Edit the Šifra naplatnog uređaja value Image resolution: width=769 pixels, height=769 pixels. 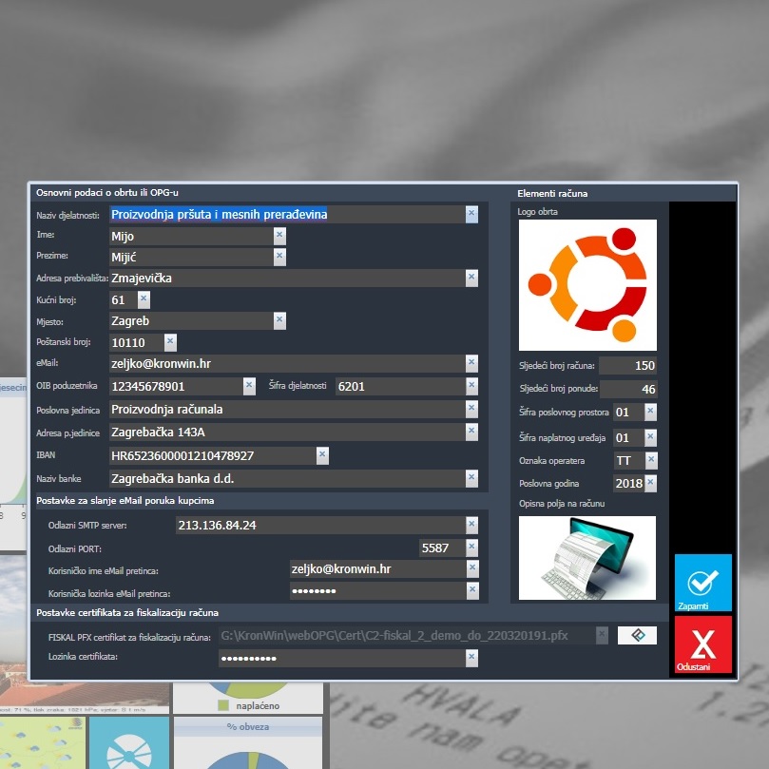[x=628, y=437]
